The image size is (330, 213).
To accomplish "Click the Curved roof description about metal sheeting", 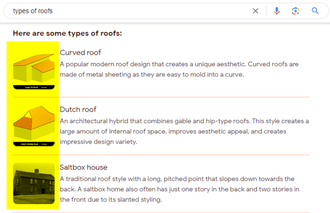I will 179,69.
